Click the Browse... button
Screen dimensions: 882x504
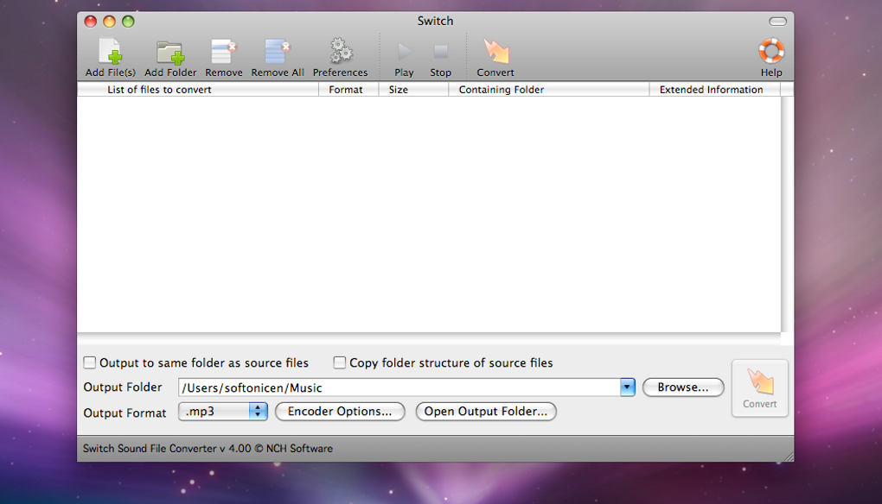683,387
